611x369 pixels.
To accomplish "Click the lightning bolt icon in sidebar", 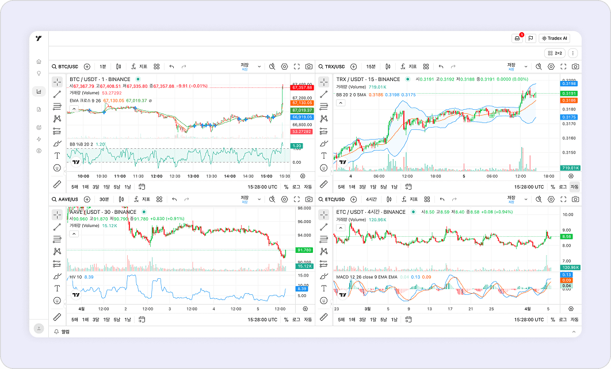I will coord(39,139).
